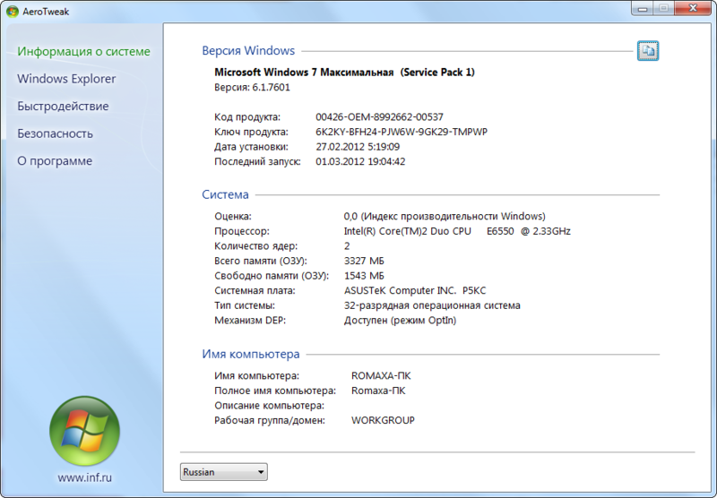This screenshot has width=717, height=498.
Task: Click the Windows orb logo in sidebar
Action: [84, 431]
